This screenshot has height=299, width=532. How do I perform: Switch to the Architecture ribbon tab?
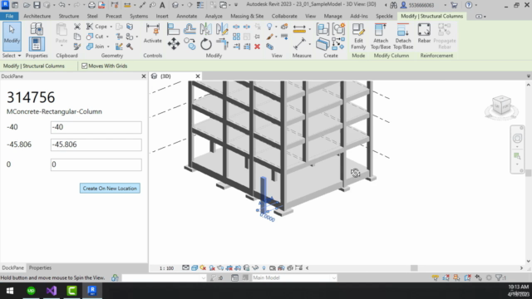(x=37, y=16)
